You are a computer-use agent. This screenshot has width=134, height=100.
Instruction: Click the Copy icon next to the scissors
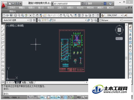point(34,15)
